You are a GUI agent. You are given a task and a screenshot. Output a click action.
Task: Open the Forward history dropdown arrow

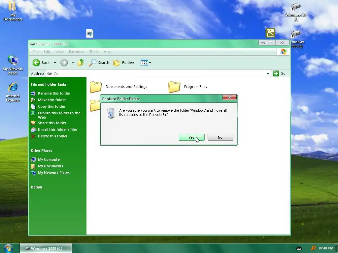(73, 63)
